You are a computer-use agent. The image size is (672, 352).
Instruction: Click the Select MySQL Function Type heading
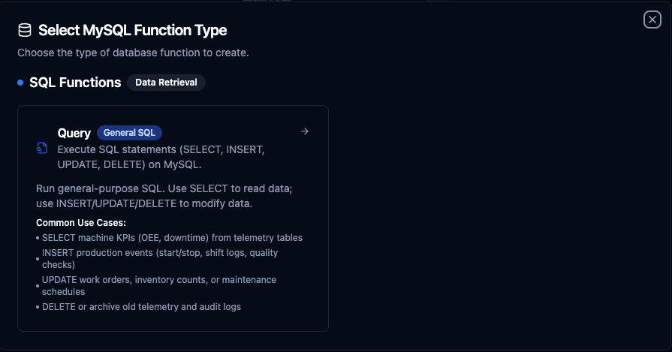coord(132,31)
